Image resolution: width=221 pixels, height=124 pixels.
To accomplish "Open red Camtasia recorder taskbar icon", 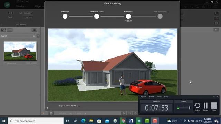I will [155, 121].
